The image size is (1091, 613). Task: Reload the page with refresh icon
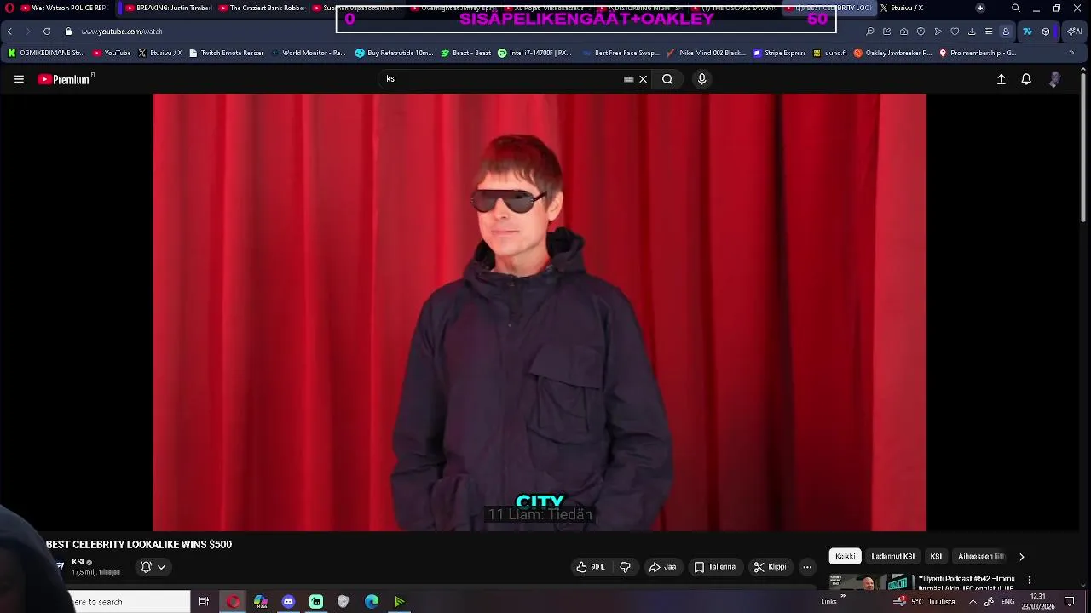(47, 32)
